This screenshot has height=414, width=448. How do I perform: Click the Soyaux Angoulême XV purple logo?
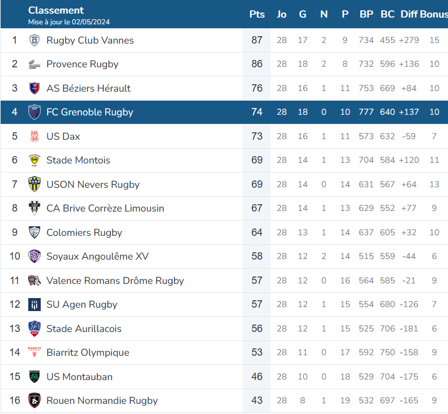click(35, 256)
